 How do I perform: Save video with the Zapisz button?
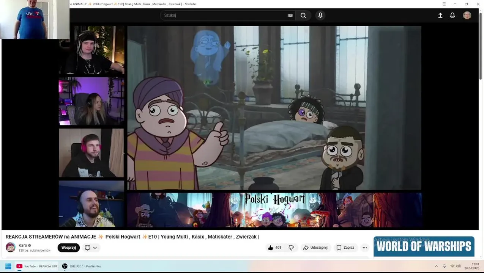click(345, 248)
